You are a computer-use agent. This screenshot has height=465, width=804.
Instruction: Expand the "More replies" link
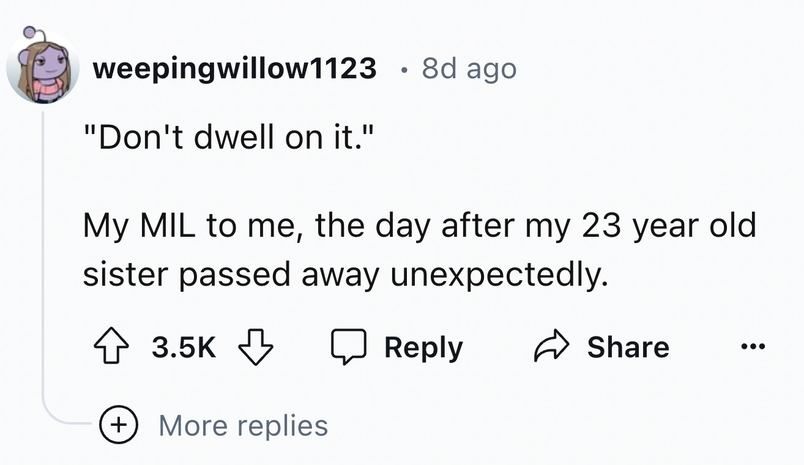(244, 425)
